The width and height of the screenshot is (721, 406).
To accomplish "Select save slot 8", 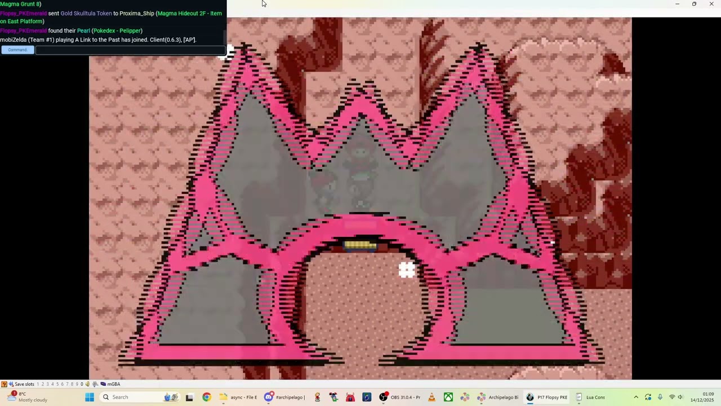I will pyautogui.click(x=72, y=384).
